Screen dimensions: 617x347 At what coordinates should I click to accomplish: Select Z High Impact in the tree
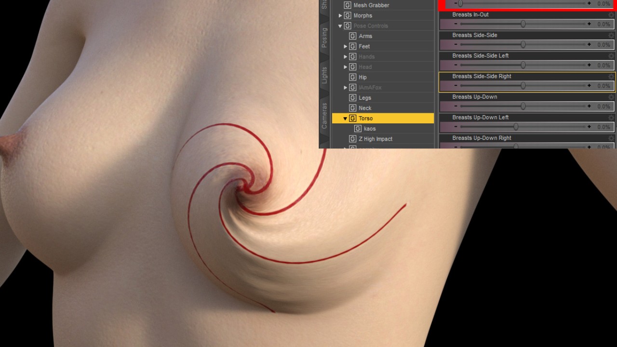pyautogui.click(x=375, y=139)
